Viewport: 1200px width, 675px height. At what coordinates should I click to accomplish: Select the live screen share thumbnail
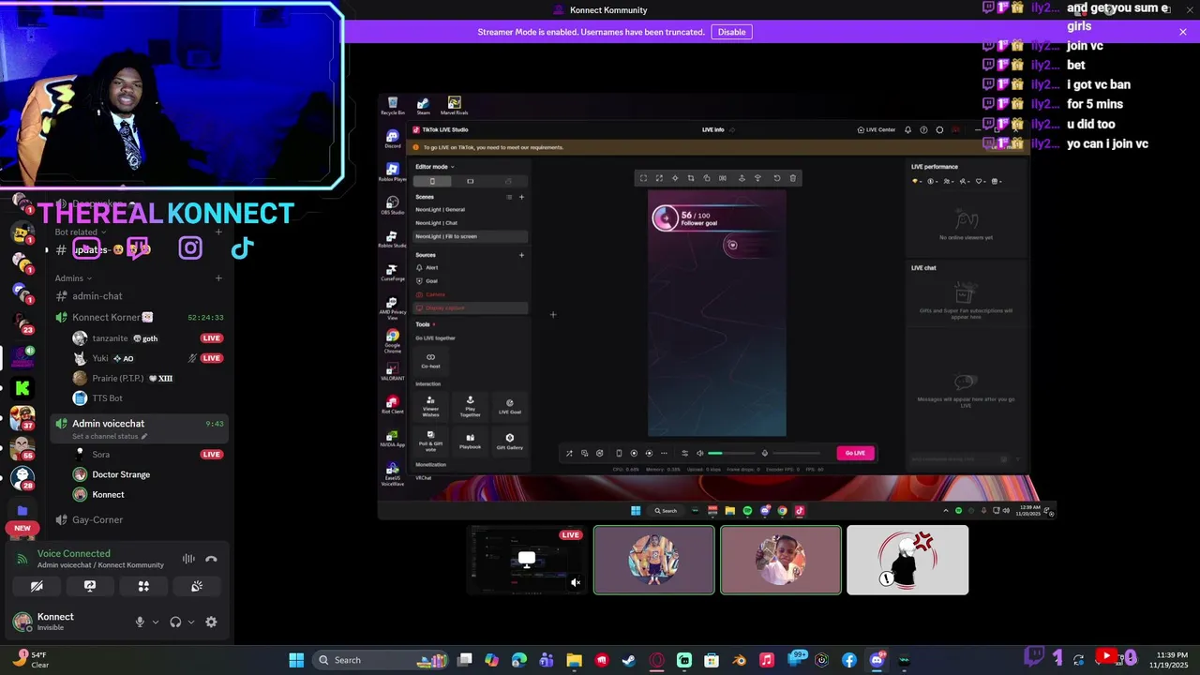click(528, 560)
